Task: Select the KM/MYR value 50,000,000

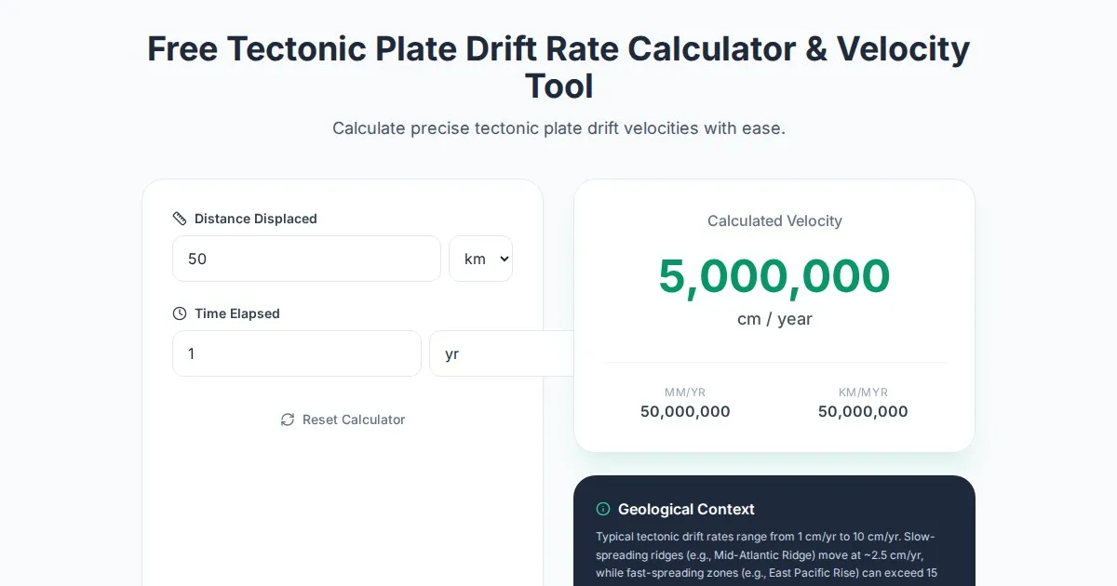Action: (x=863, y=411)
